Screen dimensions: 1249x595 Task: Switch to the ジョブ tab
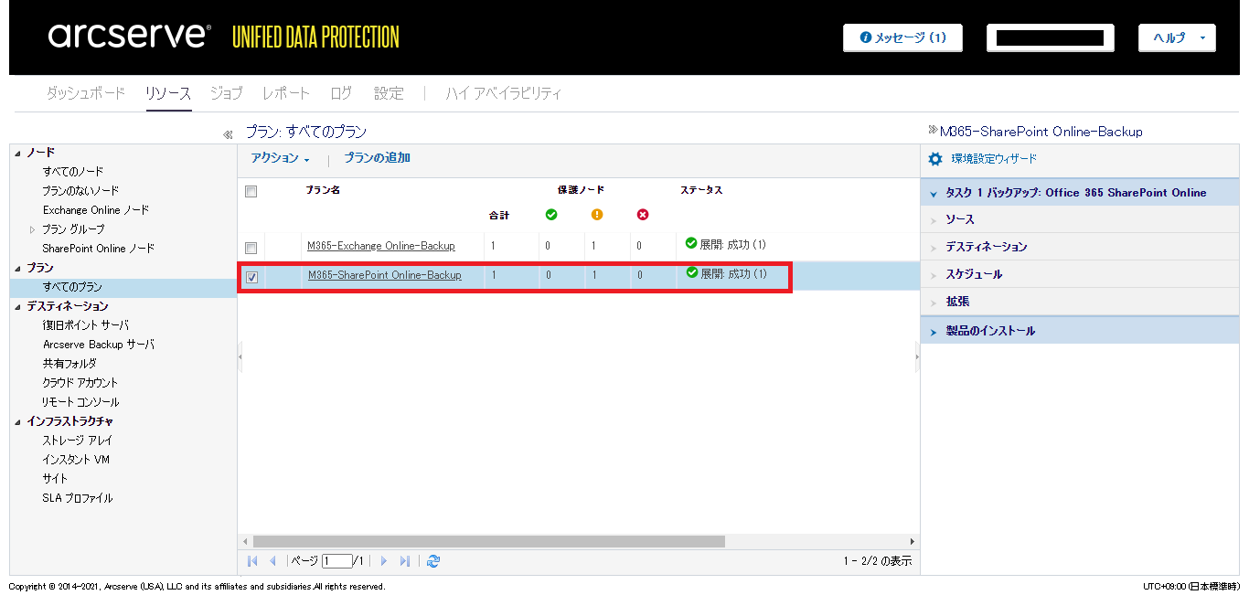click(227, 93)
